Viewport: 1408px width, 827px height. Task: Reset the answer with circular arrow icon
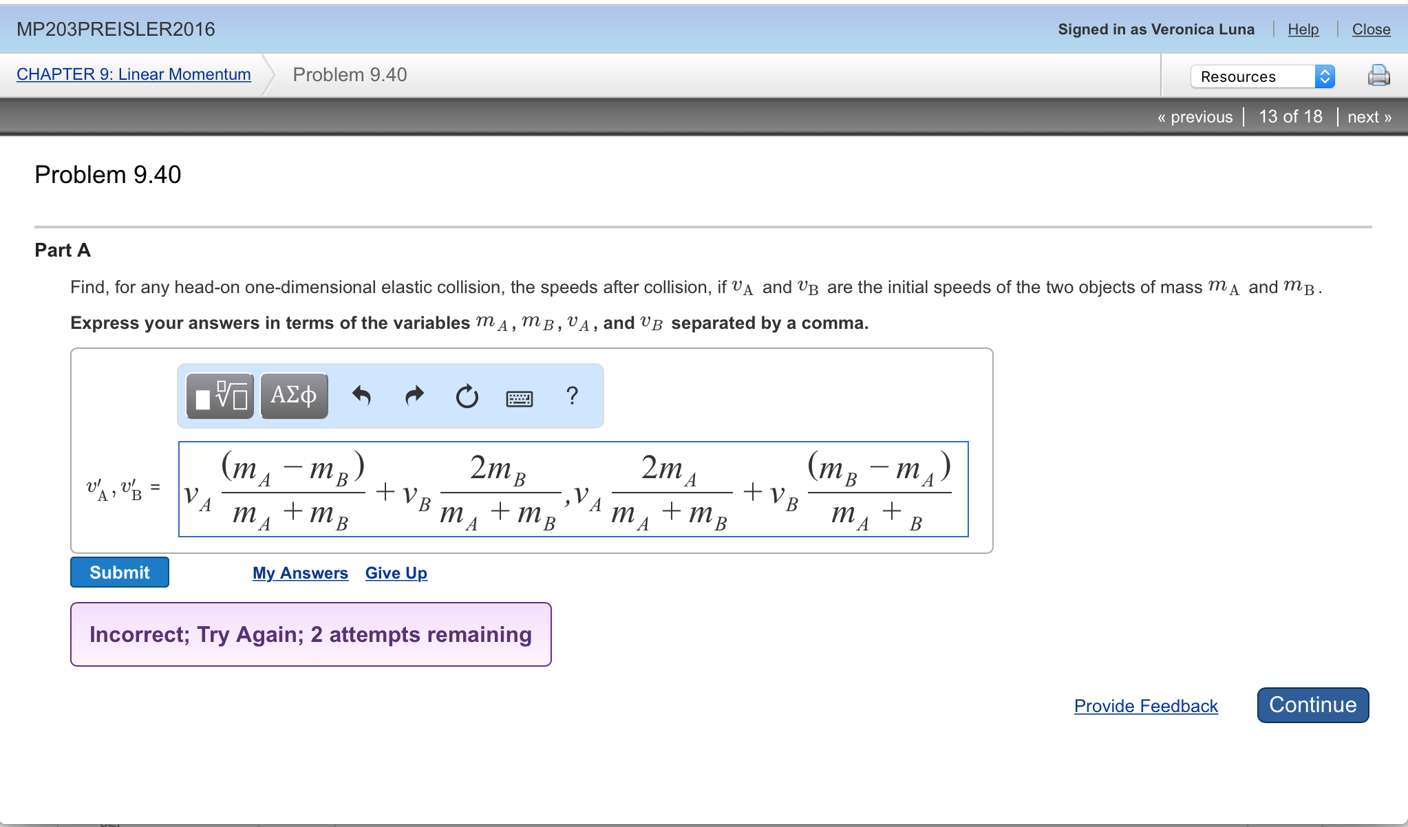click(x=467, y=397)
